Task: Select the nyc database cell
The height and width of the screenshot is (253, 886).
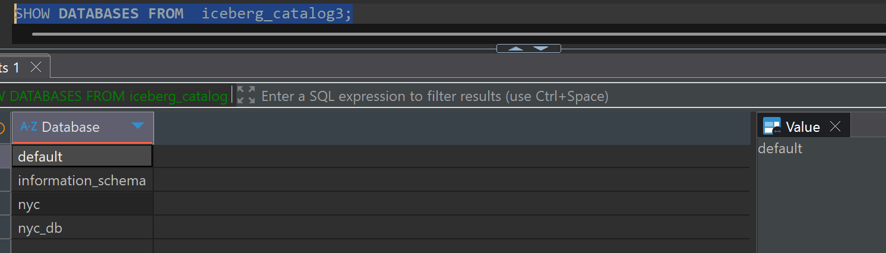Action: tap(82, 204)
